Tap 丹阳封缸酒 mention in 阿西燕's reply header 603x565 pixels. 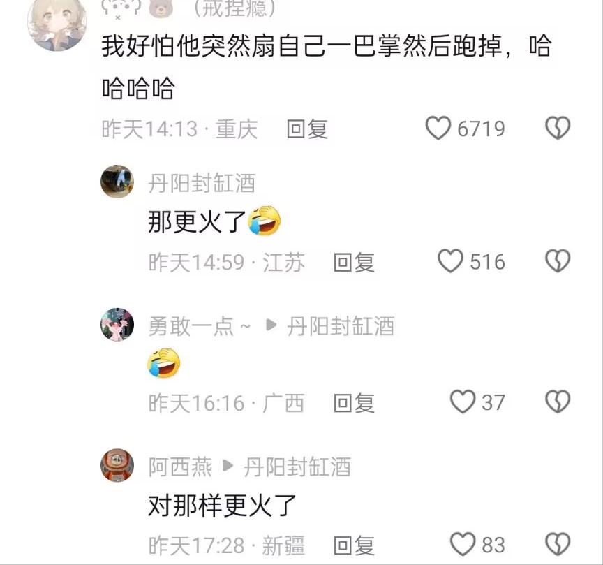(x=297, y=467)
